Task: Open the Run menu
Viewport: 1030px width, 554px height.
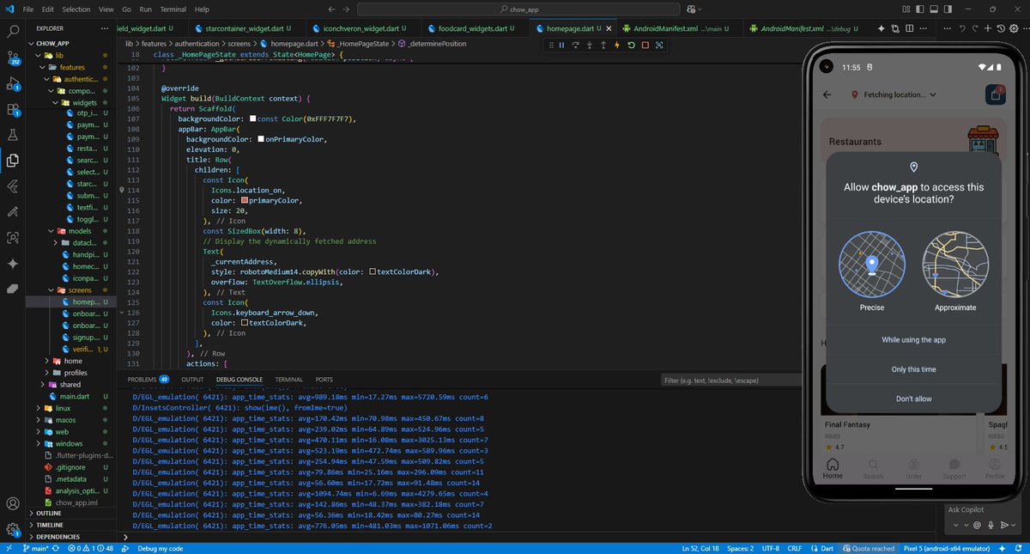Action: tap(145, 9)
